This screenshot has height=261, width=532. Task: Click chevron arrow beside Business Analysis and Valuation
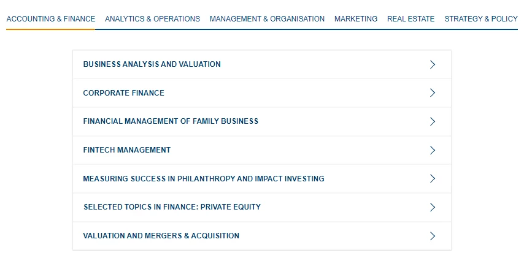click(x=432, y=64)
